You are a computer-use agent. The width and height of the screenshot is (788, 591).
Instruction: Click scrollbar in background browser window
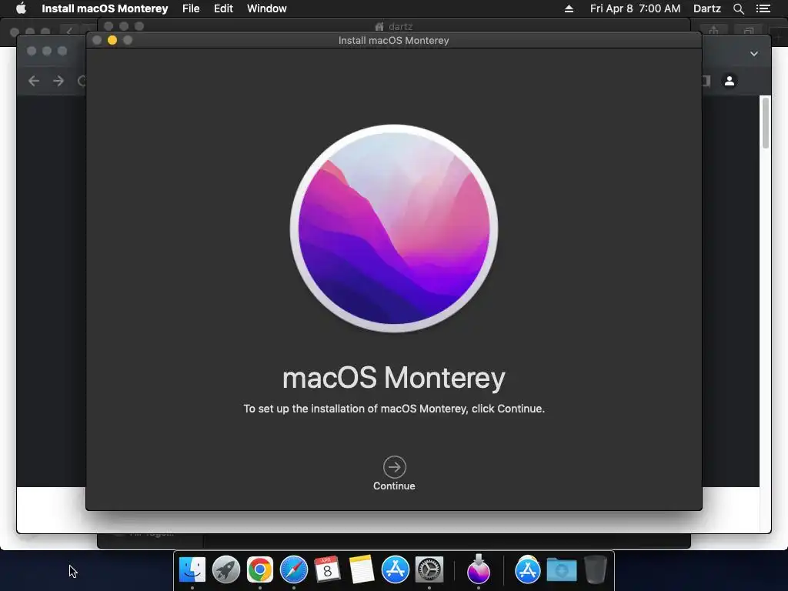click(x=766, y=123)
